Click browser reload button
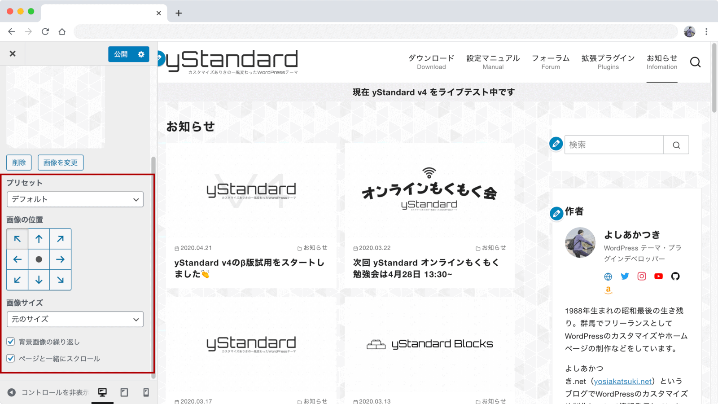This screenshot has width=718, height=404. point(45,31)
